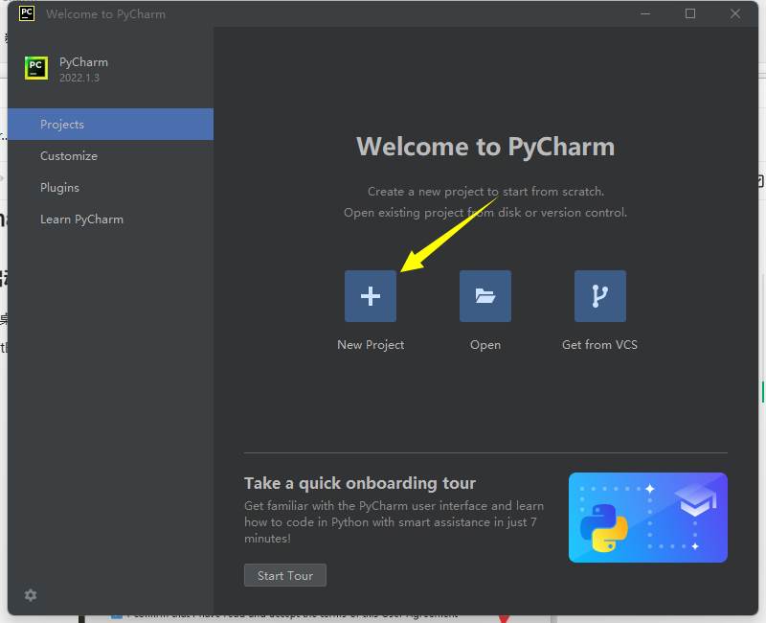Switch to the Customize tab

coord(110,156)
